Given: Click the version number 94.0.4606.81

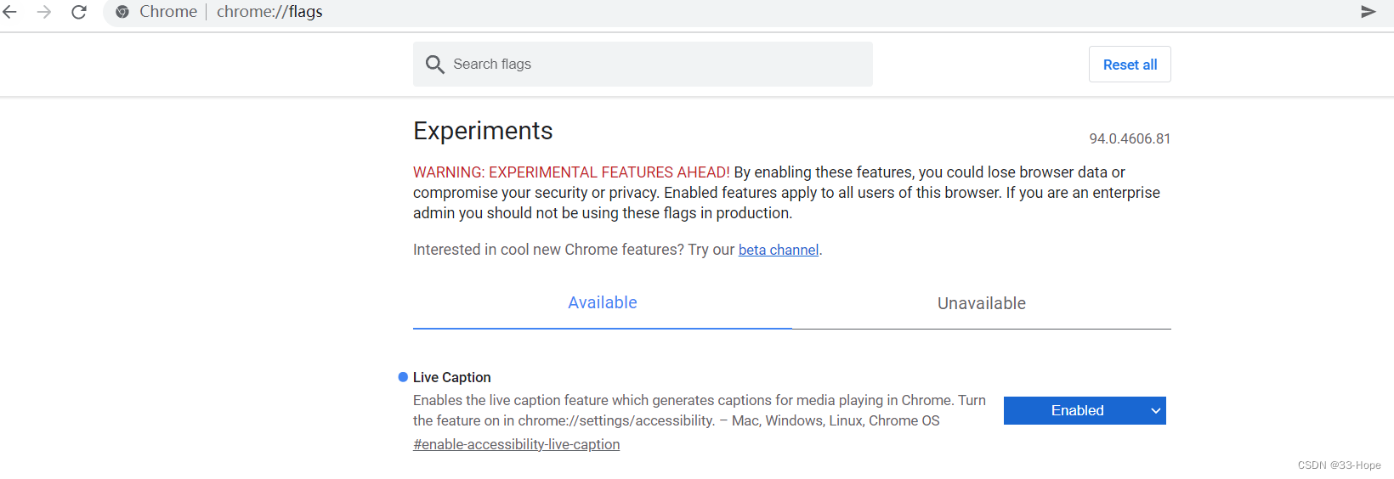Looking at the screenshot, I should pyautogui.click(x=1130, y=138).
